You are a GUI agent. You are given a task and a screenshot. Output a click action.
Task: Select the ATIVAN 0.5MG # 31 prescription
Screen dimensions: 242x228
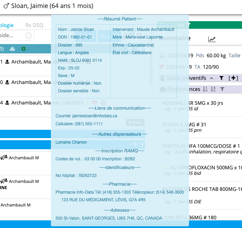coord(184,125)
